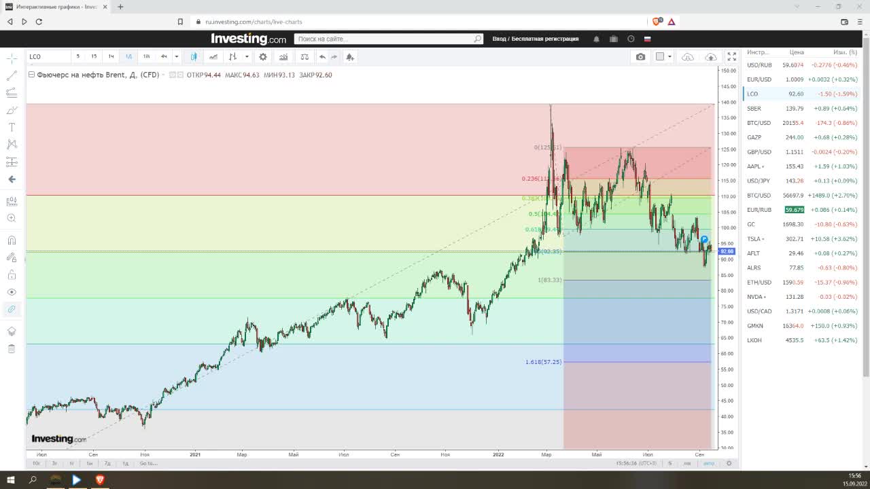Viewport: 870px width, 489px height.
Task: Toggle stay-in-drawing-mode pencil lock
Action: 12,257
